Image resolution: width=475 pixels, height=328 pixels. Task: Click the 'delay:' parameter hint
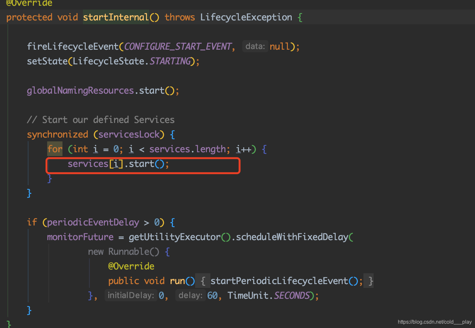191,296
